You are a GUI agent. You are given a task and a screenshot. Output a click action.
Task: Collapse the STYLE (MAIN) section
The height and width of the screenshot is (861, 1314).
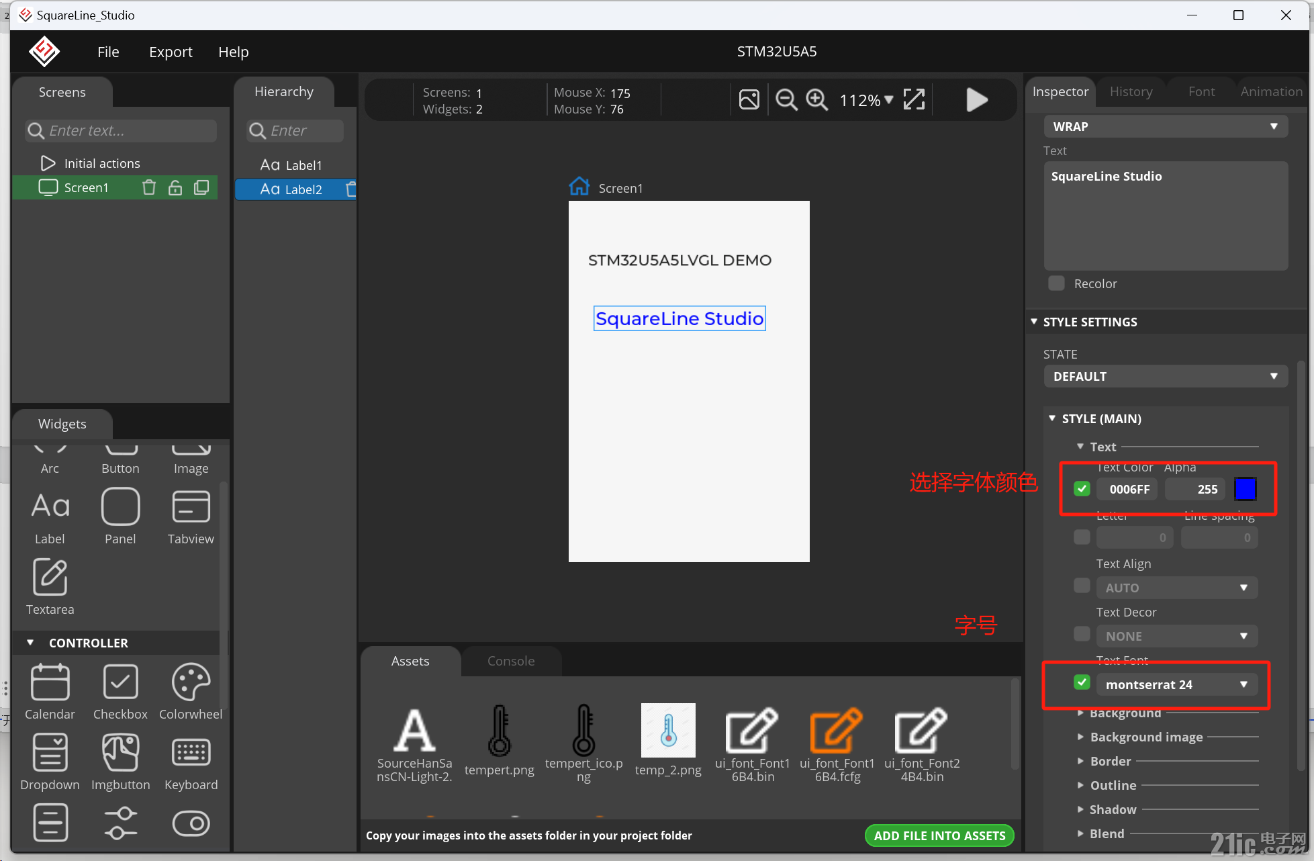pyautogui.click(x=1052, y=418)
